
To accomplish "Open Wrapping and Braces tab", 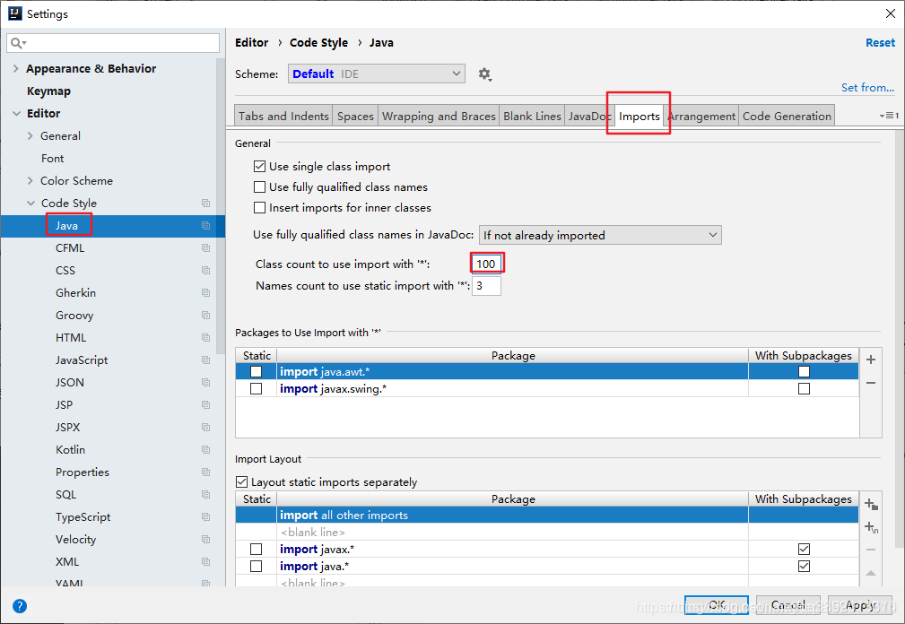I will (439, 116).
